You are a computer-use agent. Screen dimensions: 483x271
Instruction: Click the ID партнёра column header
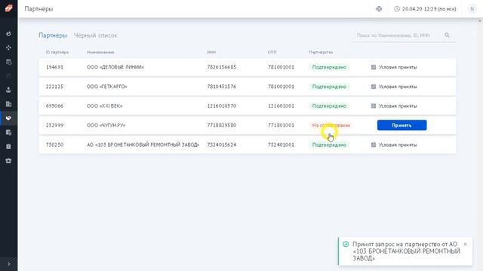57,52
